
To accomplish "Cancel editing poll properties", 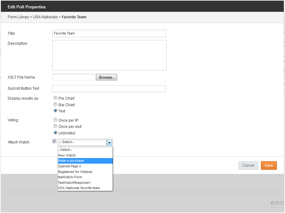I will [x=248, y=165].
